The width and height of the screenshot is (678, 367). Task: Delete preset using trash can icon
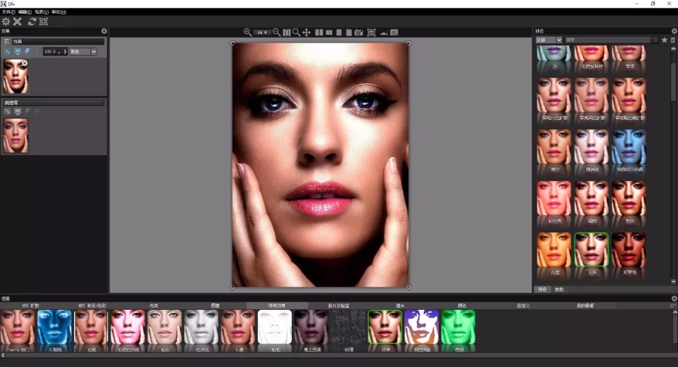[673, 40]
